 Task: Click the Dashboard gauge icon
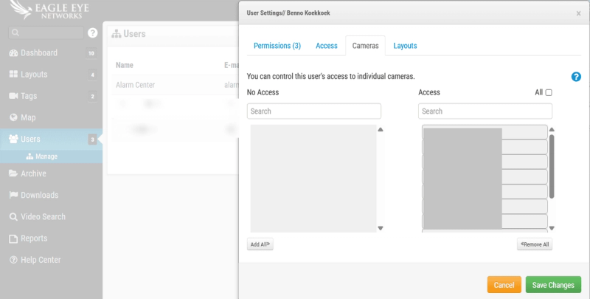[x=13, y=53]
